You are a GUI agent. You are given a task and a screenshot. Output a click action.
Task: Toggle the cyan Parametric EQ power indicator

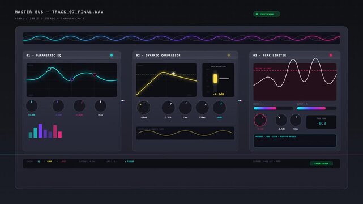[112, 56]
